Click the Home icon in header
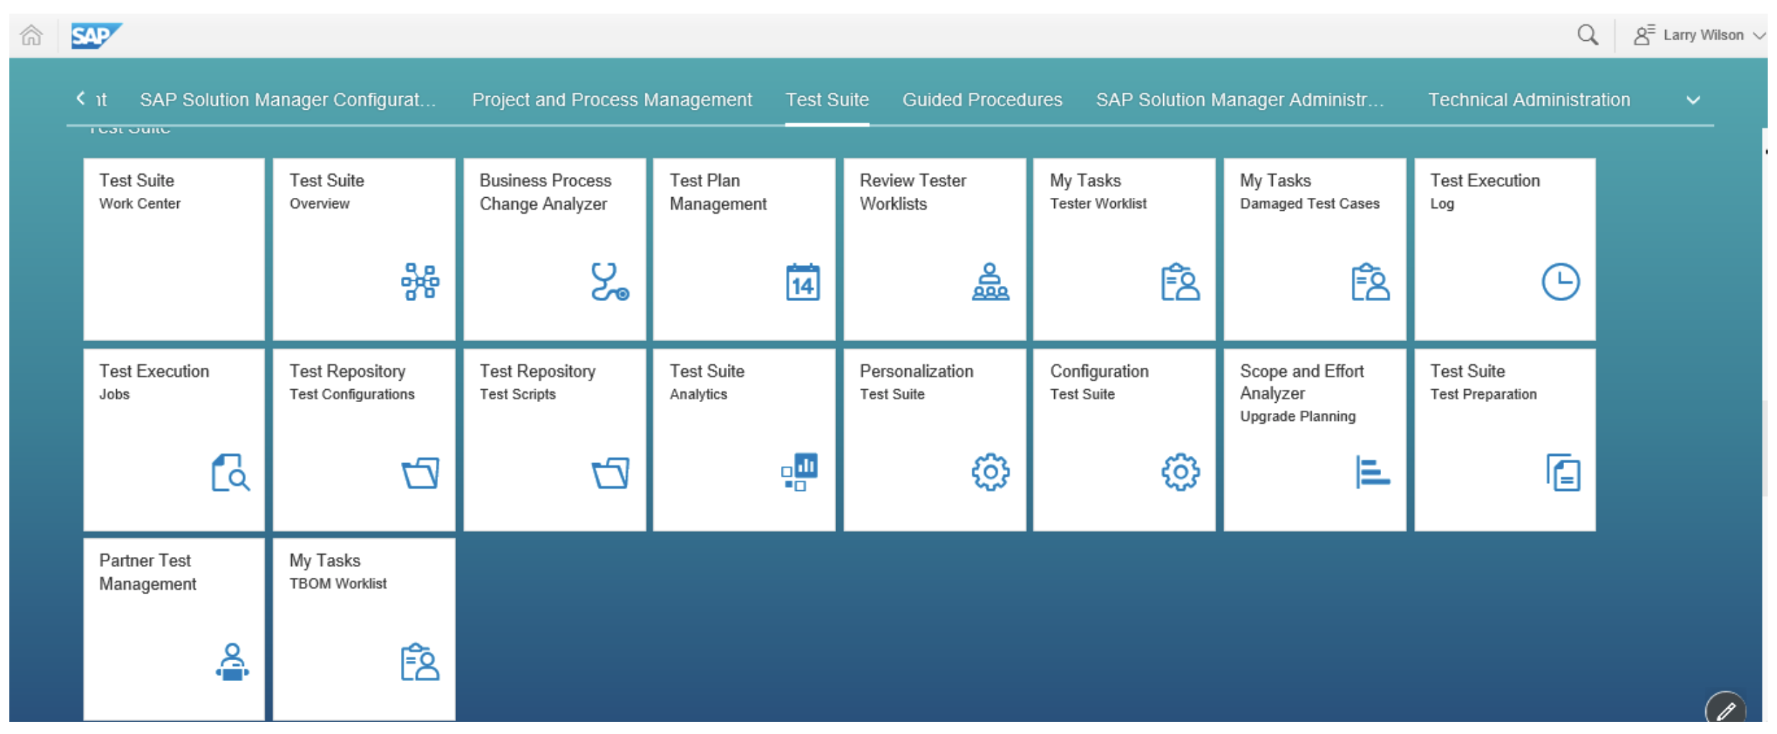Viewport: 1777px width, 734px height. [32, 35]
